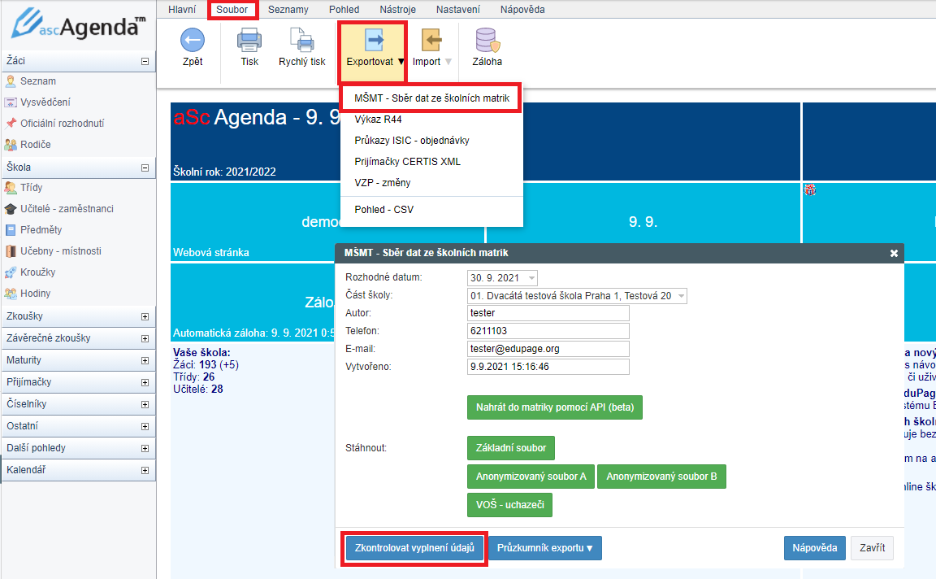
Task: Open Seznam in the Žáci sidebar
Action: [38, 81]
